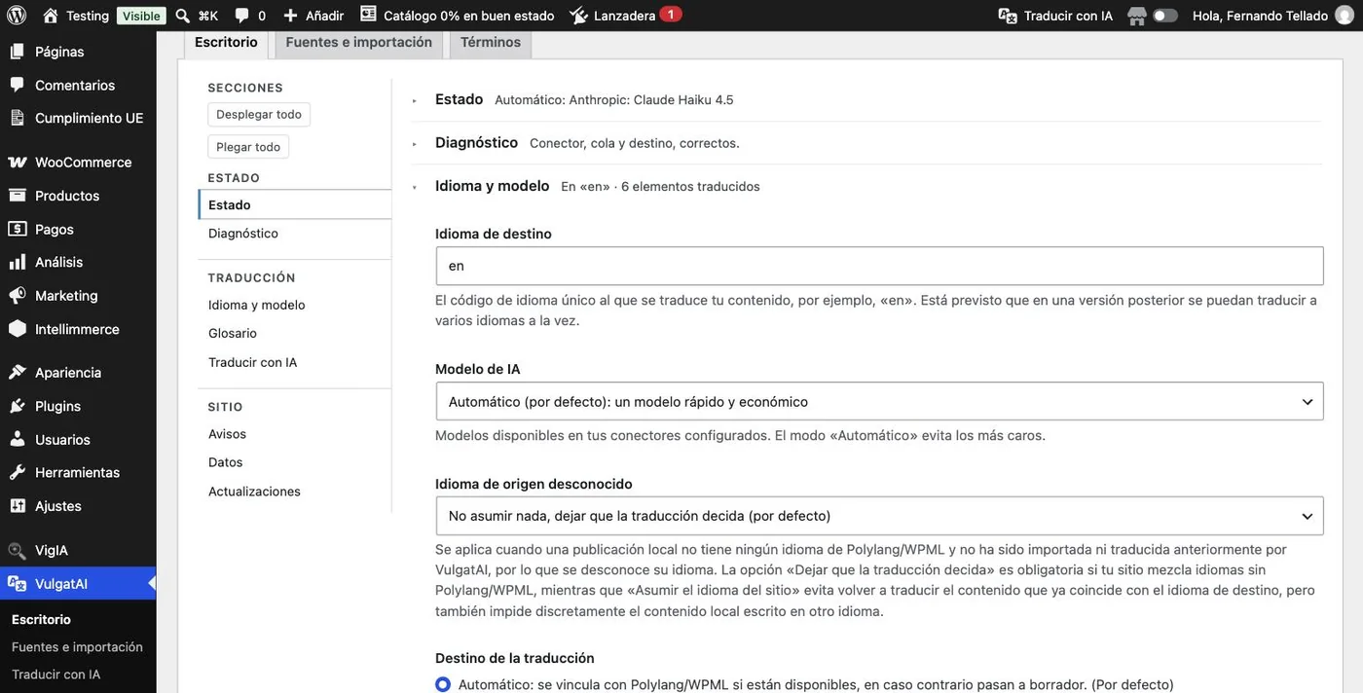Open Idioma de origen desconocido dropdown
Viewport: 1363px width, 693px height.
[x=879, y=516]
